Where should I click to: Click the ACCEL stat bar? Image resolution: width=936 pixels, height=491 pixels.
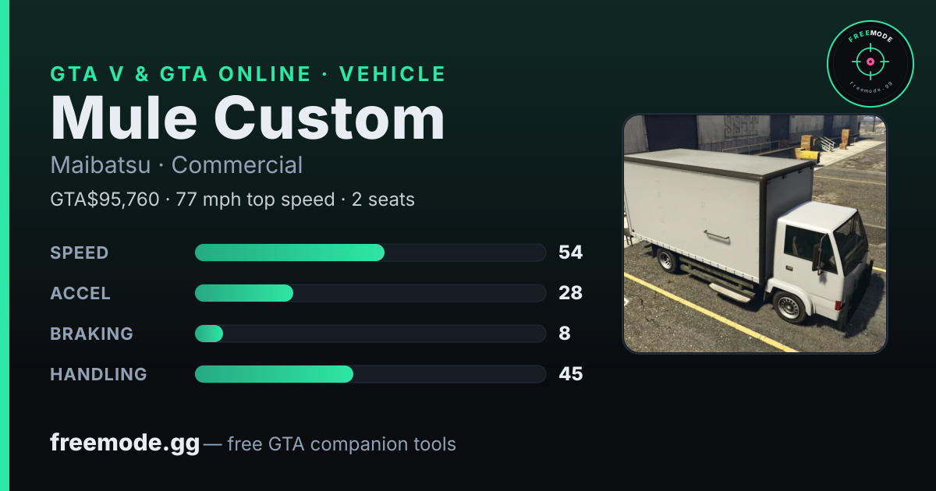coord(370,293)
